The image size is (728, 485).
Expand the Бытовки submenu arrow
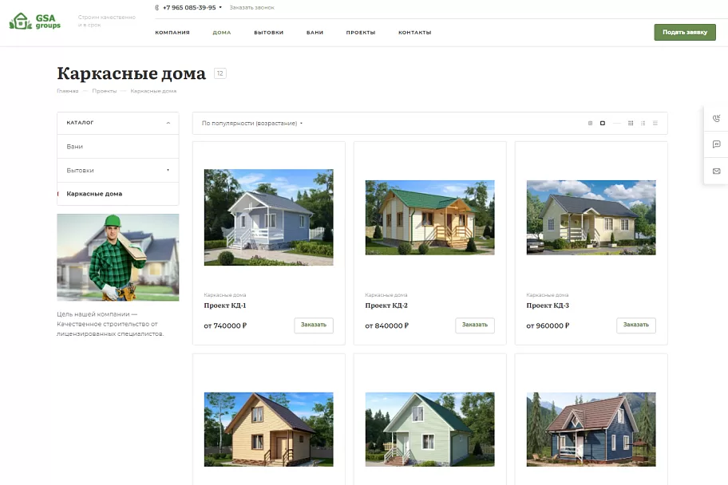point(168,171)
